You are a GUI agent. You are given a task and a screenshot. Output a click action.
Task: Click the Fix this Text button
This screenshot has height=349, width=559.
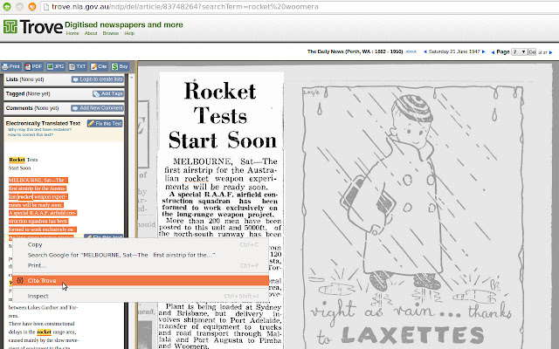(106, 124)
